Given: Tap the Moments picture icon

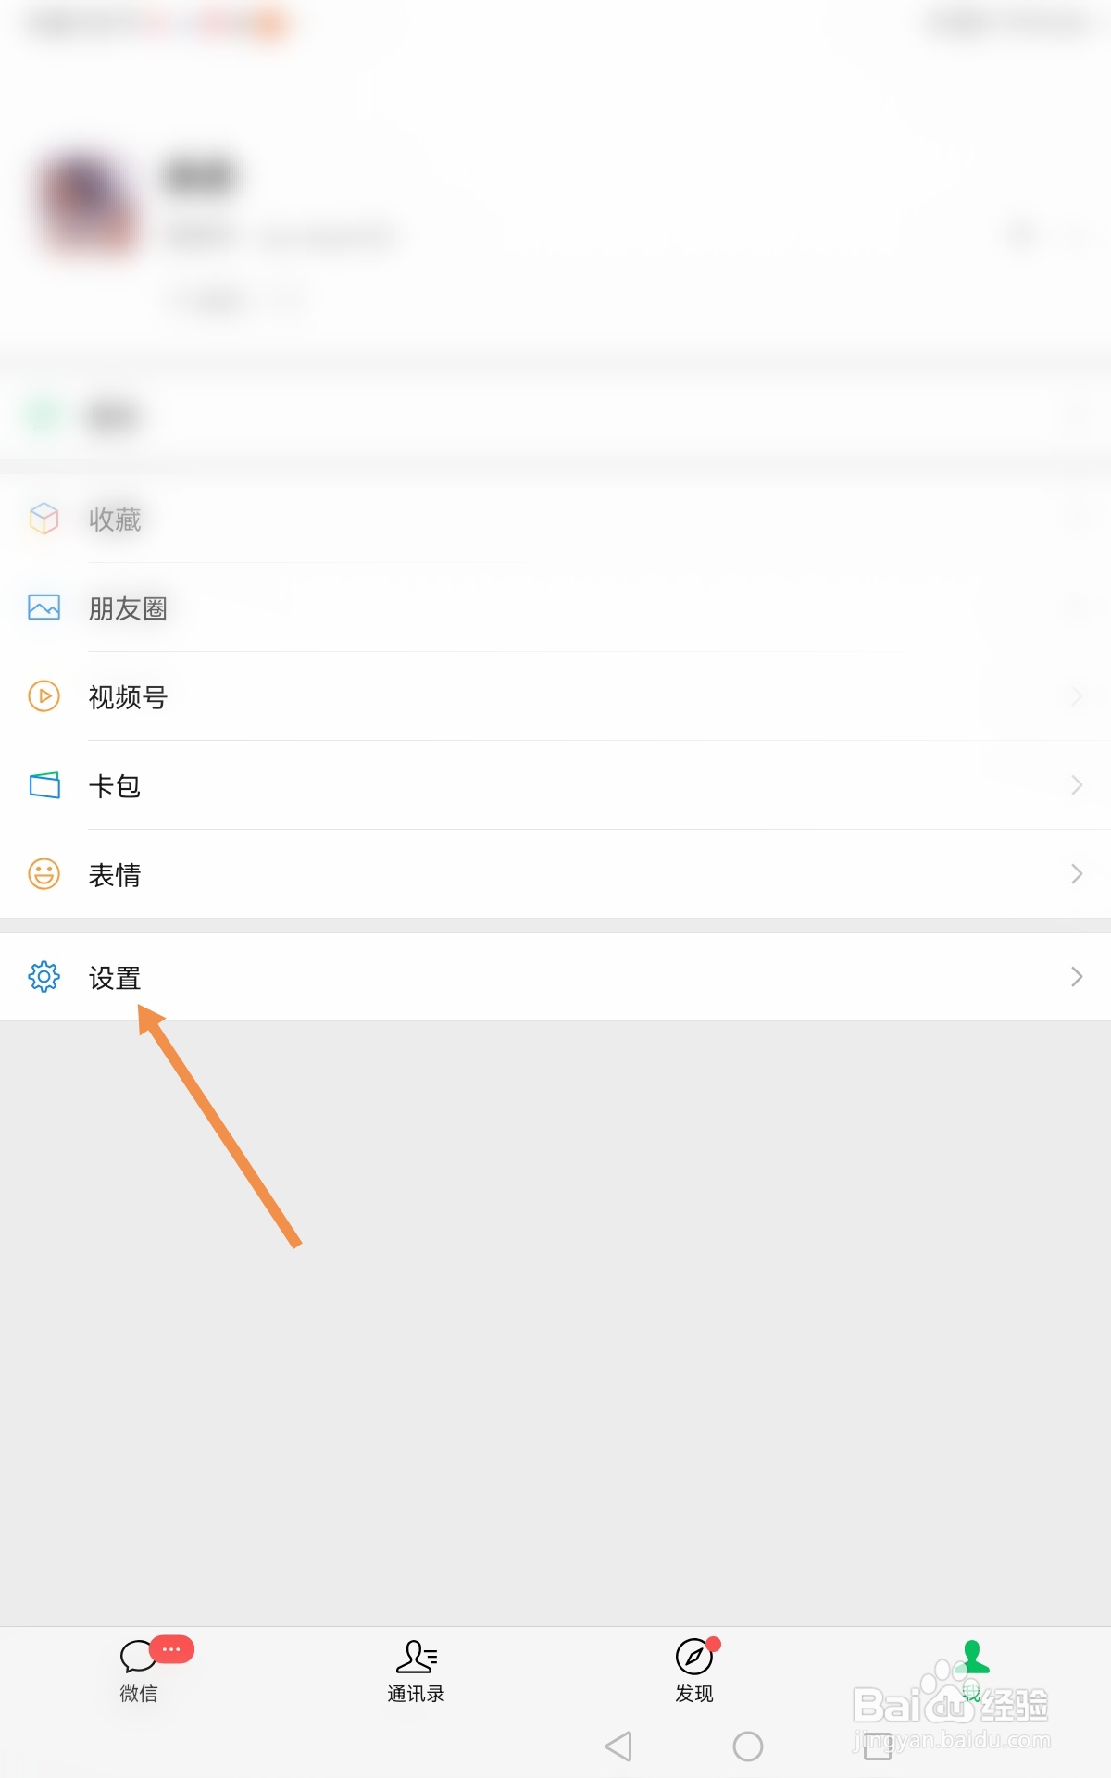Looking at the screenshot, I should point(44,607).
